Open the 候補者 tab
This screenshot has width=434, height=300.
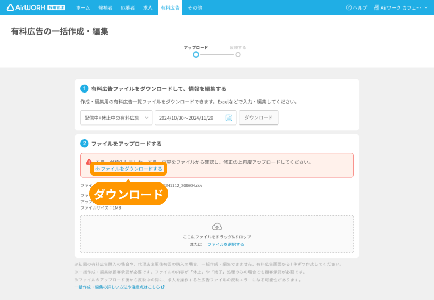click(105, 8)
